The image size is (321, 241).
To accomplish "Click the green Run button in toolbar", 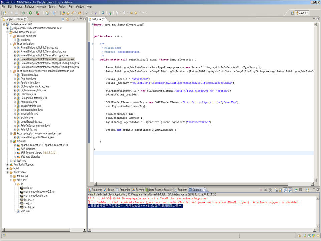I will point(30,13).
